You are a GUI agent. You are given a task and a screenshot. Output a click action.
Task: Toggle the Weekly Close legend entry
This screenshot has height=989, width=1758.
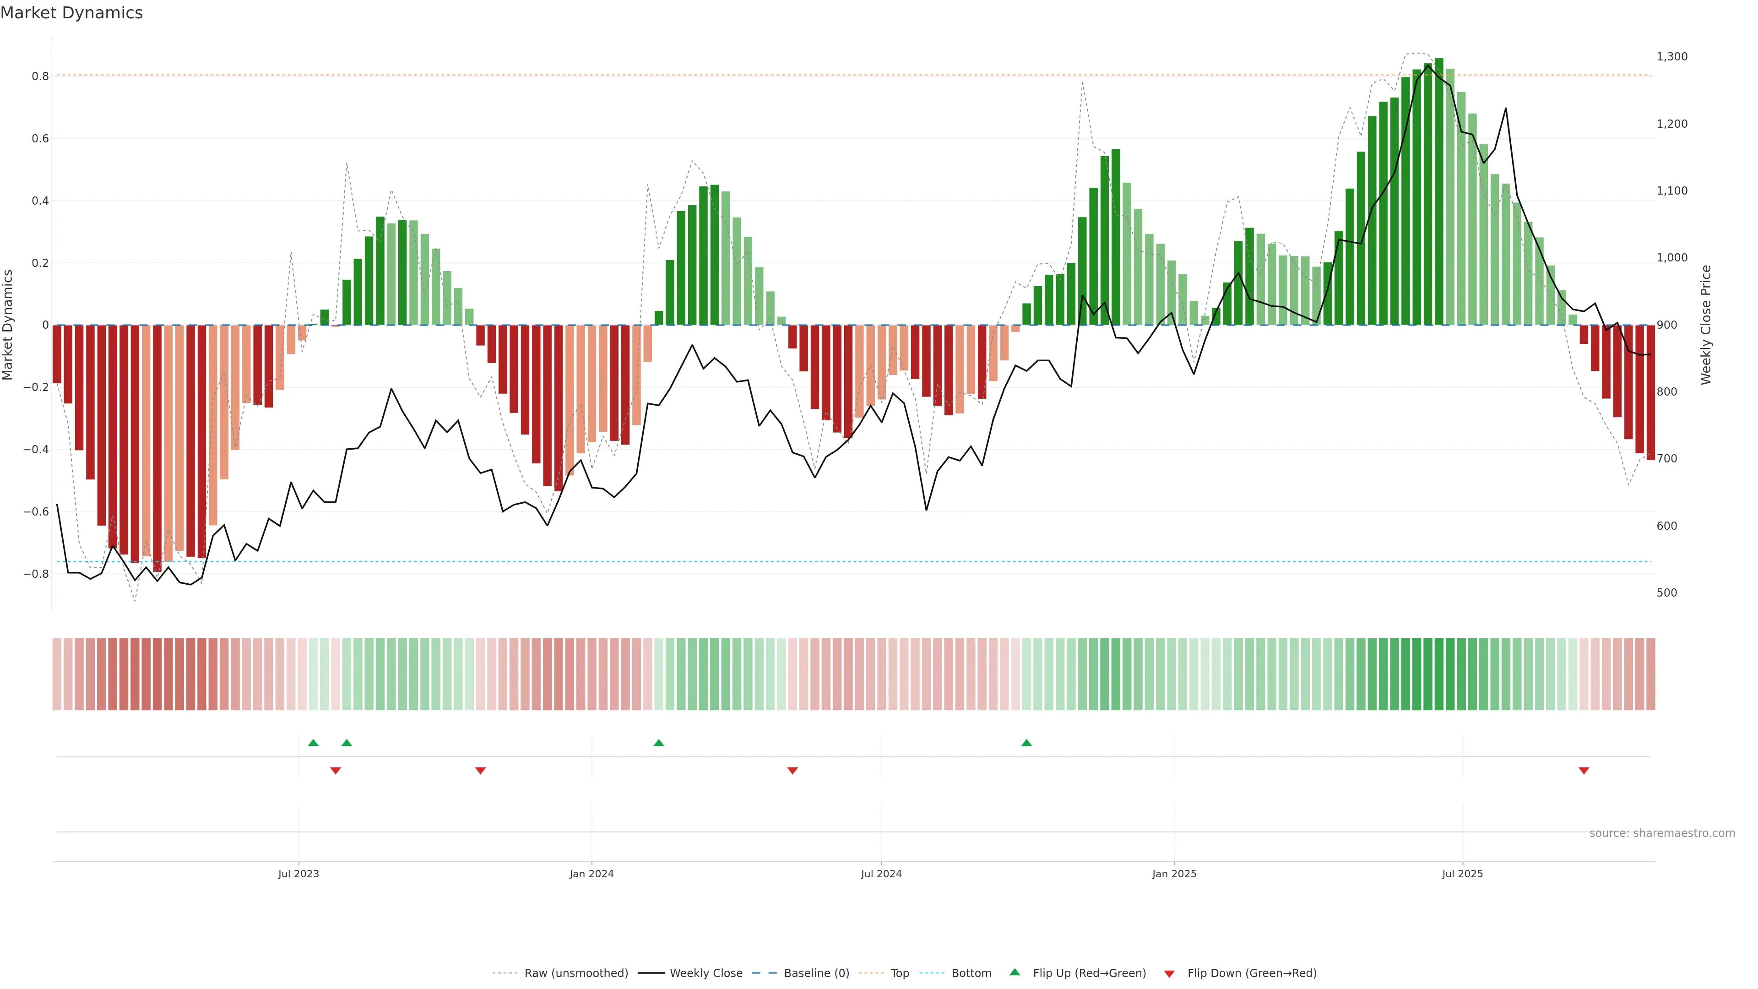pos(705,973)
